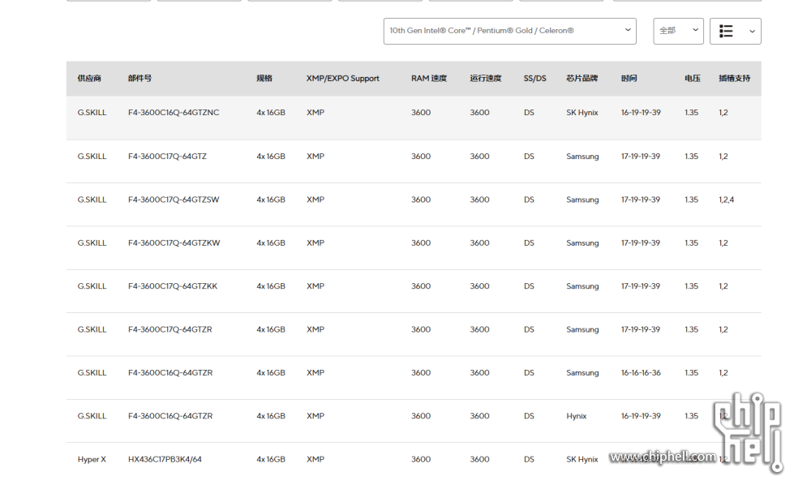Click XMP in the F4-3600C17Q-64GTZKK row
This screenshot has height=485, width=794.
pyautogui.click(x=315, y=286)
